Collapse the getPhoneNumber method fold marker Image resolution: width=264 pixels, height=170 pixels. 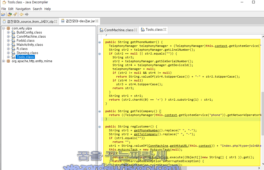(99, 42)
